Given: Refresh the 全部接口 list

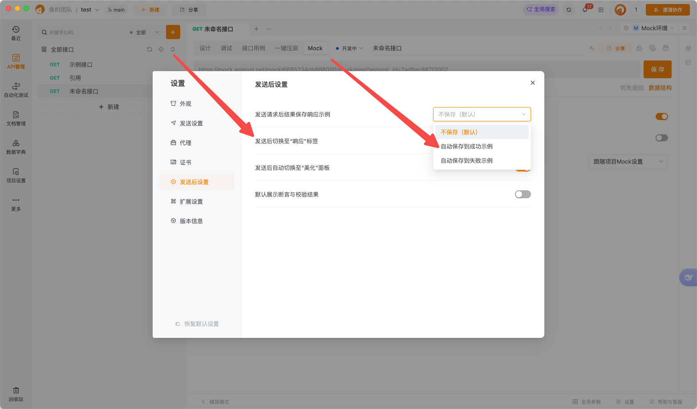Looking at the screenshot, I should [x=150, y=49].
